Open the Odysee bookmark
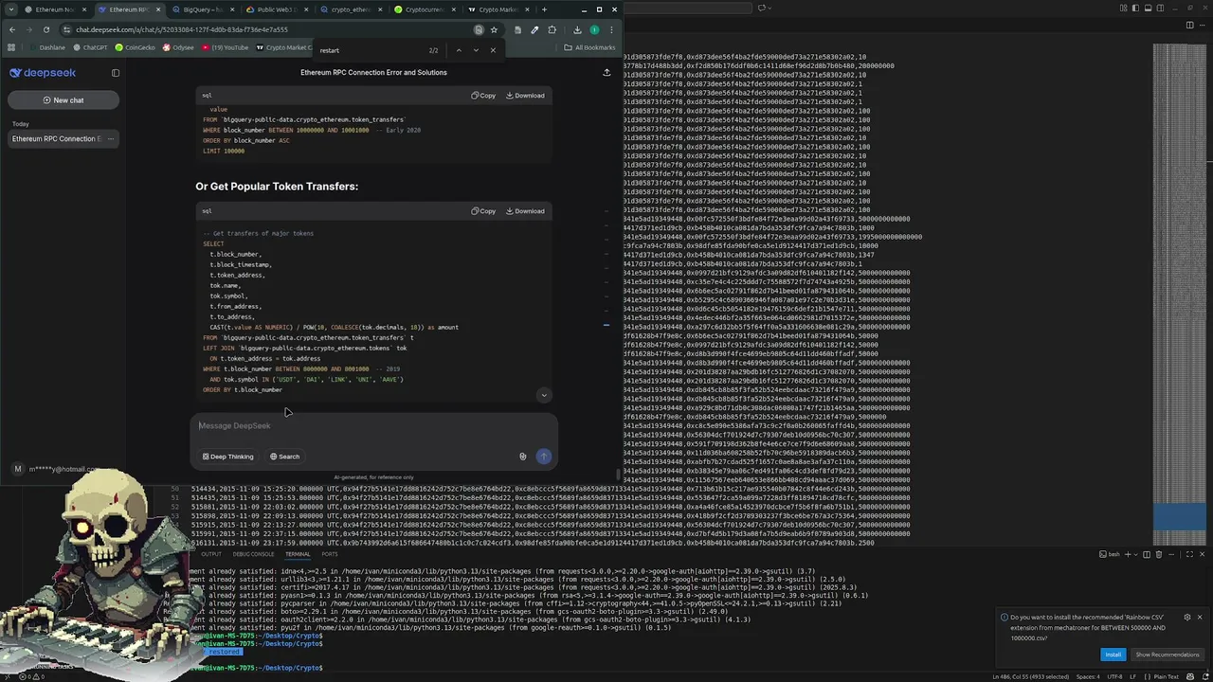 pos(178,47)
